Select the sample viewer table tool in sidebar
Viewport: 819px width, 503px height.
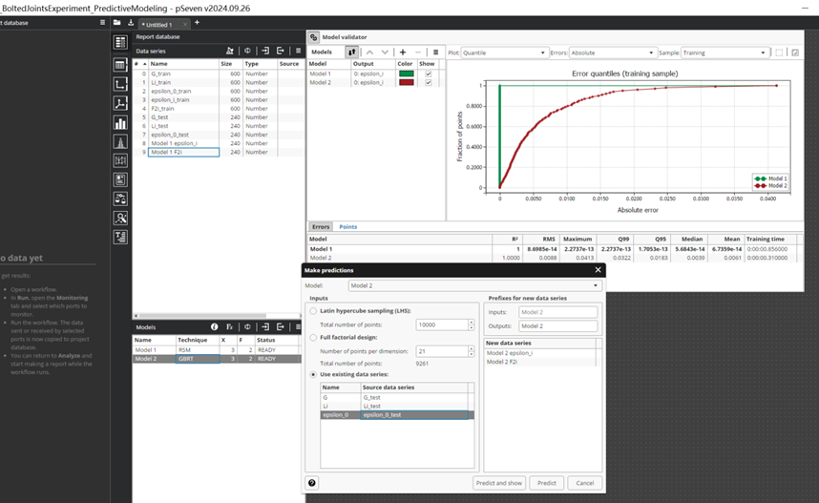point(120,65)
